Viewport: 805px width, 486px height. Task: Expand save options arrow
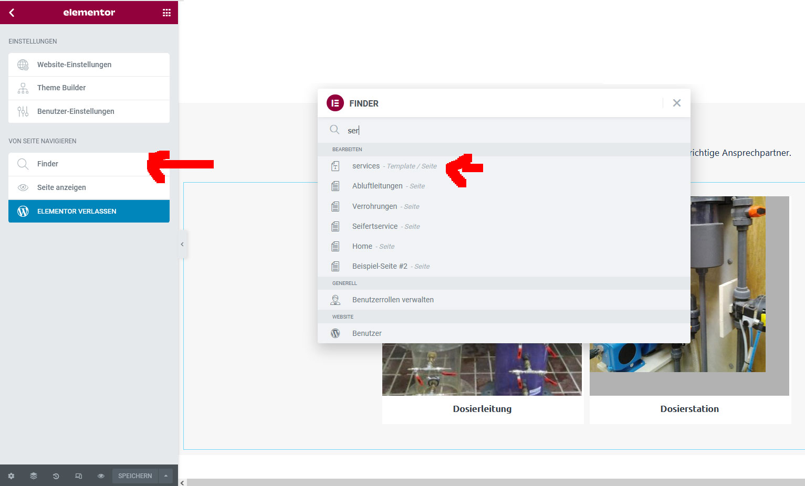click(166, 476)
